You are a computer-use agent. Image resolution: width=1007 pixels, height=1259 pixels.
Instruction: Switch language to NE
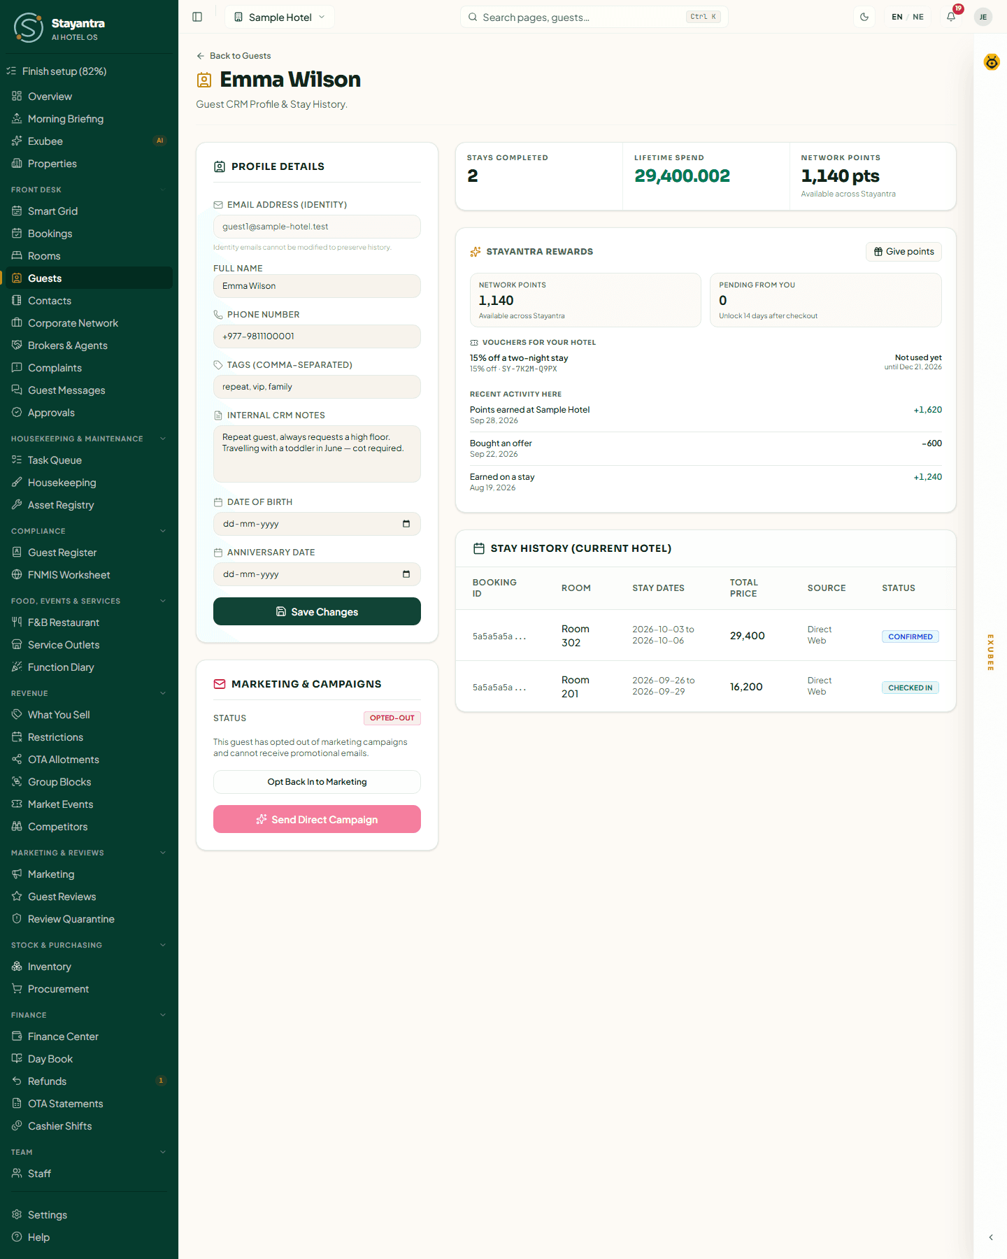tap(918, 17)
